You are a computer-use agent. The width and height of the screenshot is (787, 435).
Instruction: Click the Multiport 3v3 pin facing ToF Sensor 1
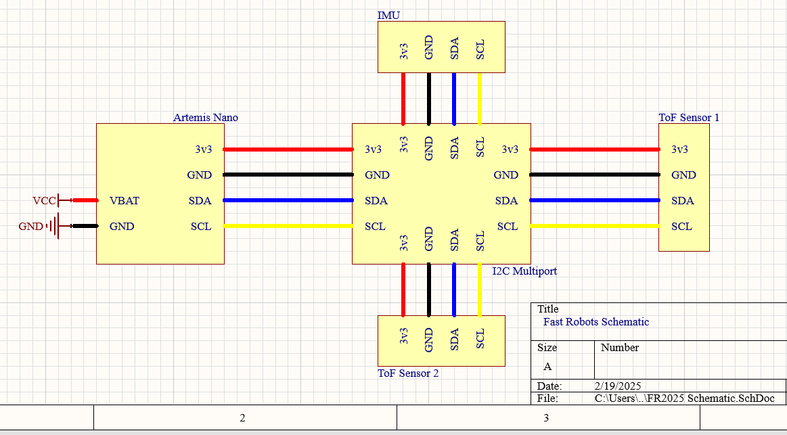(510, 150)
